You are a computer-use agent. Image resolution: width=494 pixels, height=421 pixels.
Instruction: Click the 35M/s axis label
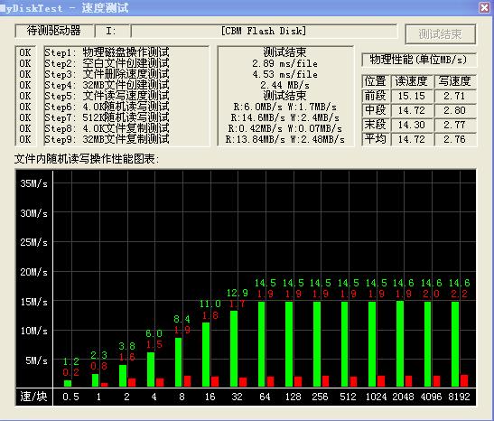click(33, 183)
